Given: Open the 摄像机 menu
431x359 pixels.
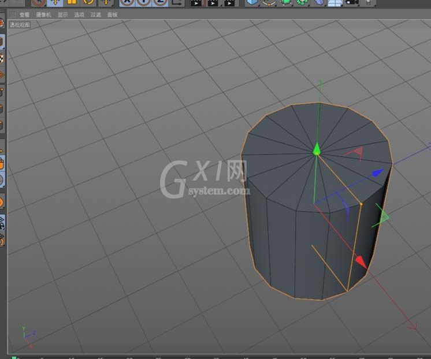Looking at the screenshot, I should [x=43, y=15].
